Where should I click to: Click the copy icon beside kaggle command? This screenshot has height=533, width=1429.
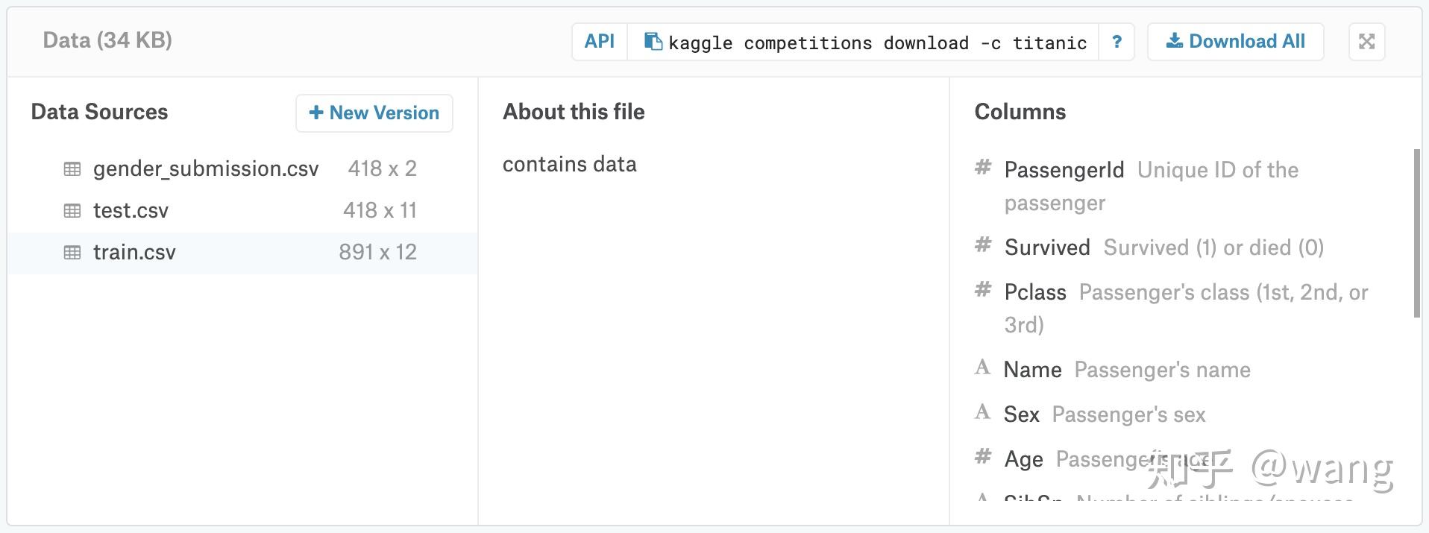point(653,42)
